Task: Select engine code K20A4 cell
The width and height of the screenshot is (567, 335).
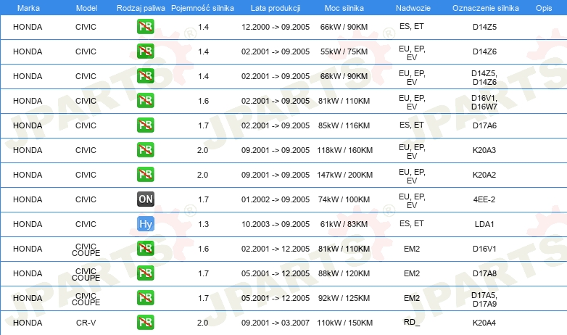Action: click(x=484, y=323)
